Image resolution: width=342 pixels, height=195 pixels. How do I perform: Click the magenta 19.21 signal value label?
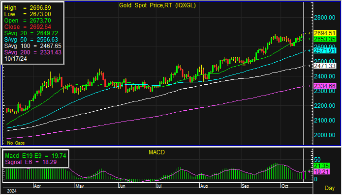point(321,172)
